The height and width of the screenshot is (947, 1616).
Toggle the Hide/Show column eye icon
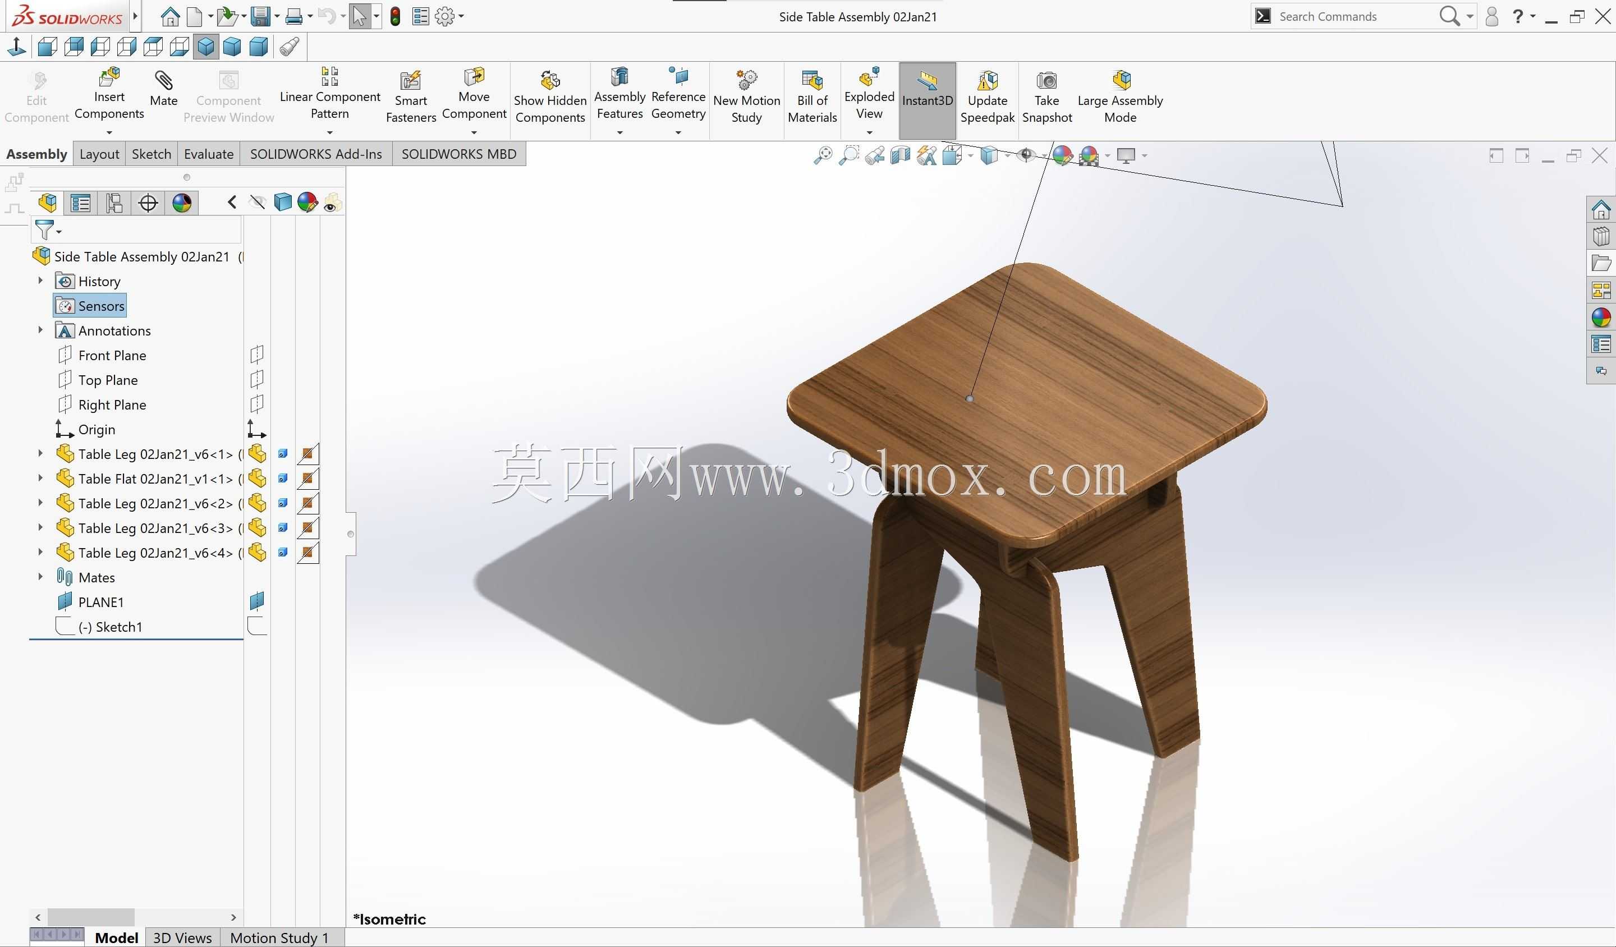pyautogui.click(x=258, y=203)
